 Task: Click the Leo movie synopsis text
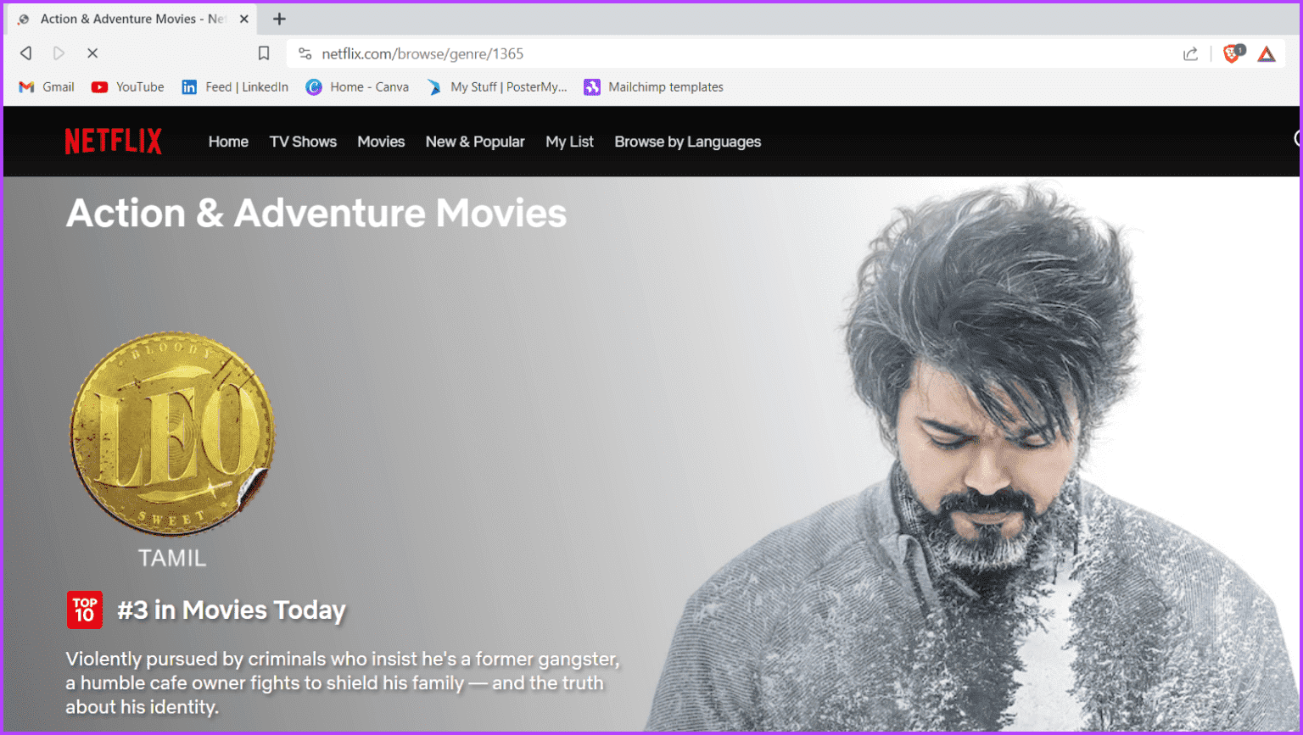point(343,682)
